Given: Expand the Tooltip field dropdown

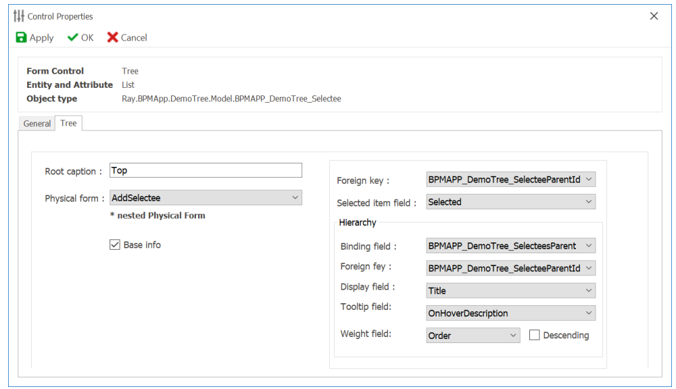Looking at the screenshot, I should (x=588, y=313).
